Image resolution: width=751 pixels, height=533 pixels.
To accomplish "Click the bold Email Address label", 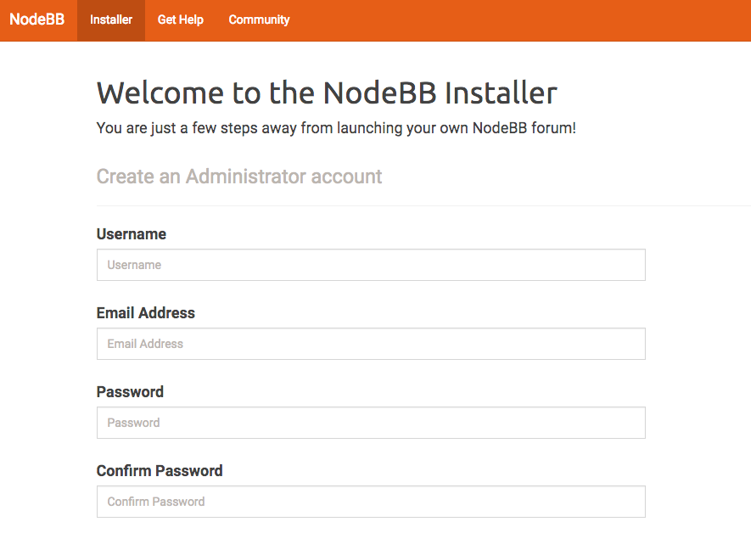I will pos(146,313).
